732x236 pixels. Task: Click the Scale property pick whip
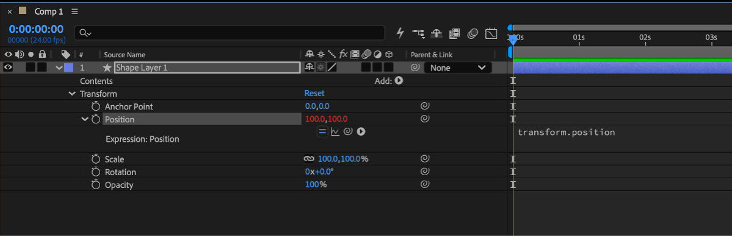click(424, 159)
